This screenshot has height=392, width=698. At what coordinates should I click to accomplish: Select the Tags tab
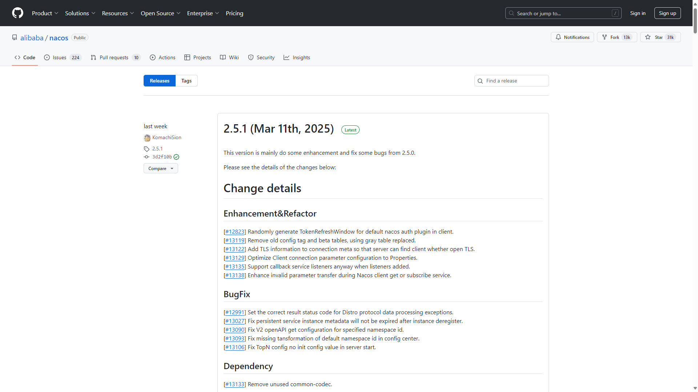point(186,81)
